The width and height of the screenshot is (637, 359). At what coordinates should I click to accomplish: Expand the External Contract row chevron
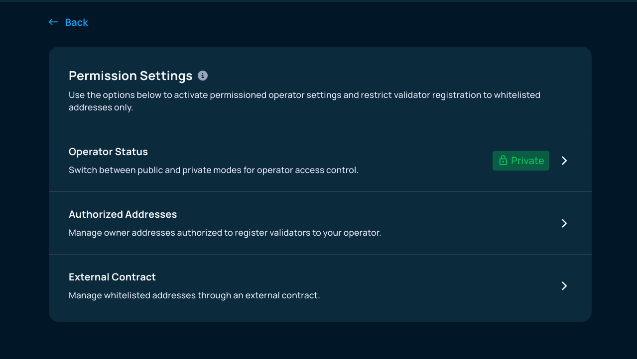click(564, 286)
